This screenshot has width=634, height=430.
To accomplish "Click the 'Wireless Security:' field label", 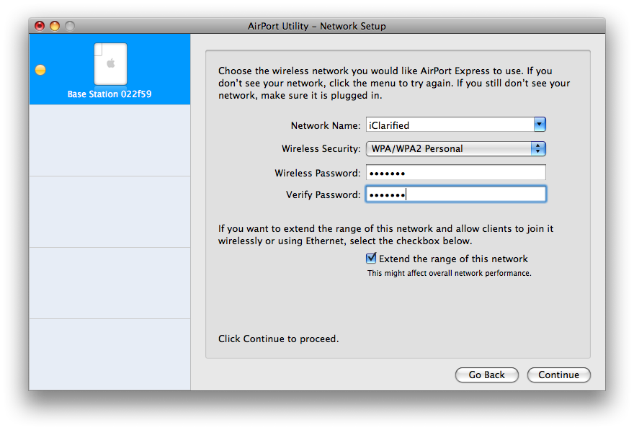I will pyautogui.click(x=321, y=149).
